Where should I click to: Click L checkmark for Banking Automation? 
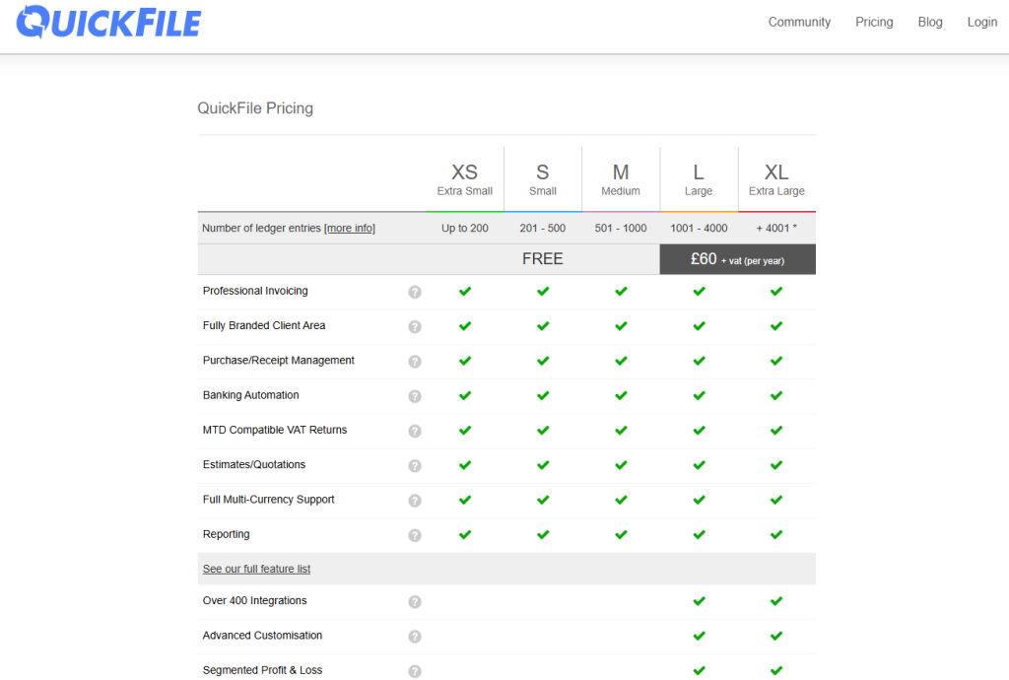(x=699, y=395)
